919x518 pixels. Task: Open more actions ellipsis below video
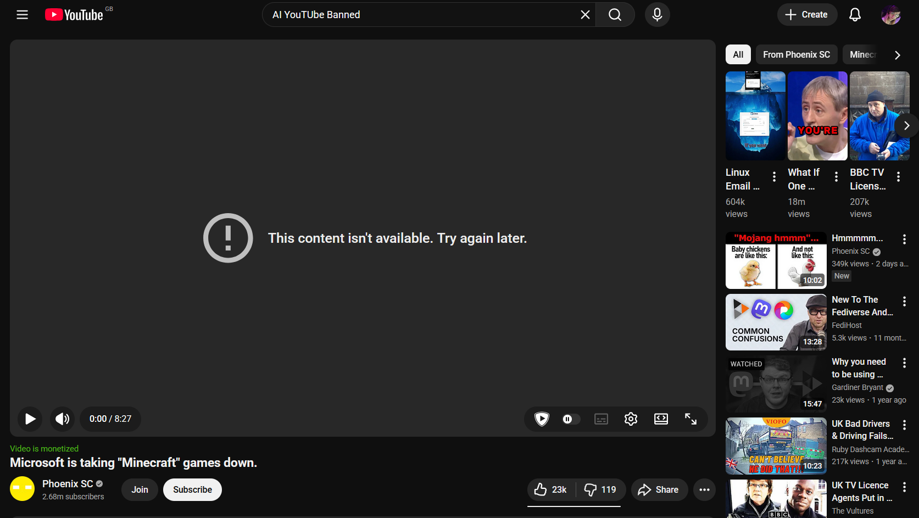[704, 489]
